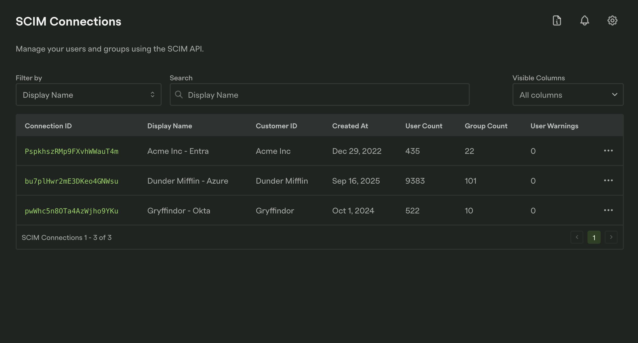Open the Filter by dropdown
The image size is (638, 343).
click(x=88, y=94)
